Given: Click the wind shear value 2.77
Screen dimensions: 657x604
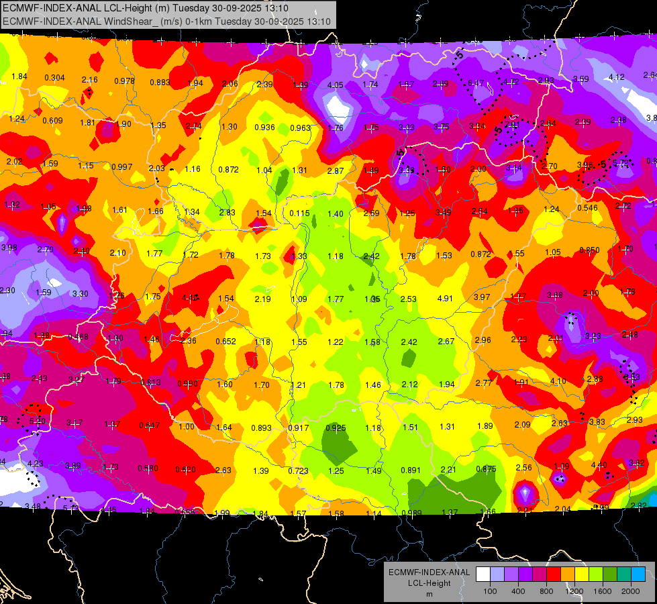Looking at the screenshot, I should pyautogui.click(x=484, y=383).
